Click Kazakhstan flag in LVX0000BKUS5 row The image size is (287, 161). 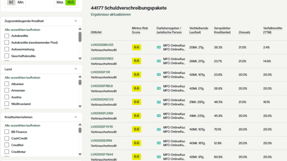coord(159,47)
